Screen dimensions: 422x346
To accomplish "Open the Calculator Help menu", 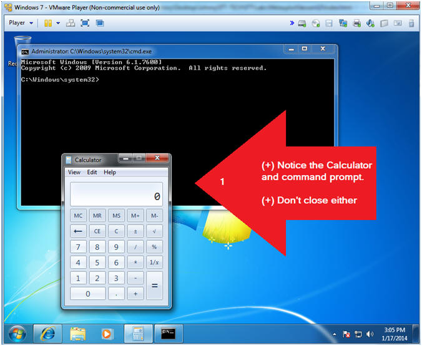I will 110,172.
